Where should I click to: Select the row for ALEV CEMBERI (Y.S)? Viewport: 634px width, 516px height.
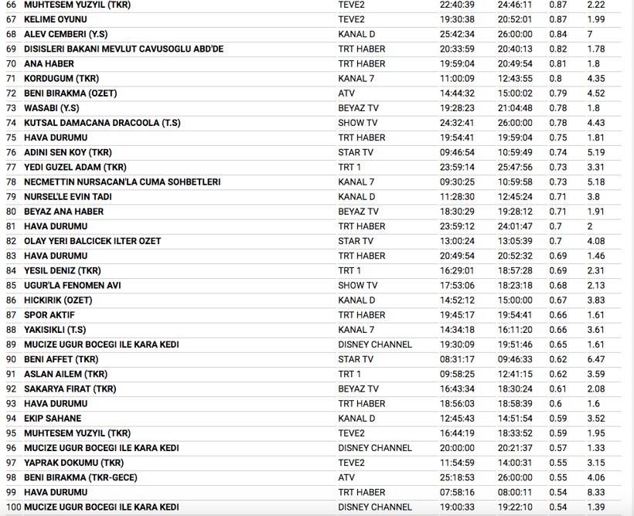pos(66,34)
